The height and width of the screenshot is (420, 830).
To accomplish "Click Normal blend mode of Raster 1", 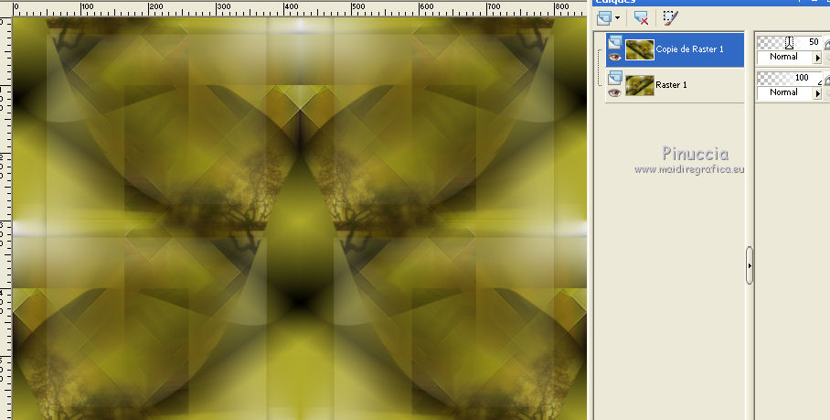I will coord(784,92).
